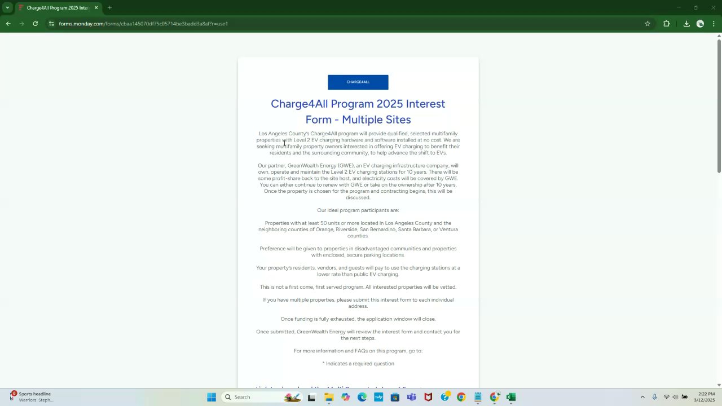
Task: Click the paragraph starting 'Los Angeles County's Charge4All'
Action: pos(358,143)
